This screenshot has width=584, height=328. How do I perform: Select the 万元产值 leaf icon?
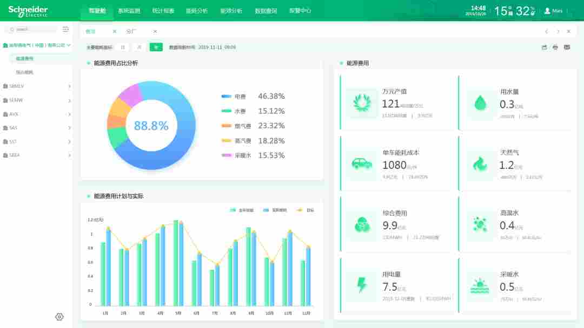361,102
